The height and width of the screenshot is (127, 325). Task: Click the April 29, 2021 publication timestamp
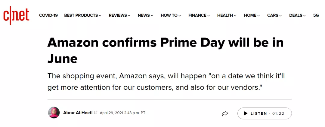point(122,113)
